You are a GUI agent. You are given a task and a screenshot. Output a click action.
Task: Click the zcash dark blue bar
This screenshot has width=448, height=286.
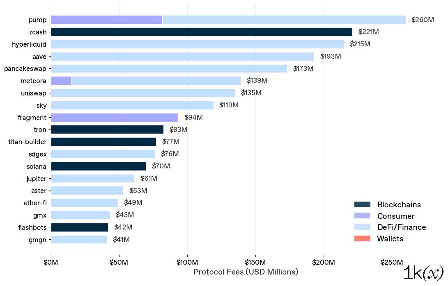(201, 32)
